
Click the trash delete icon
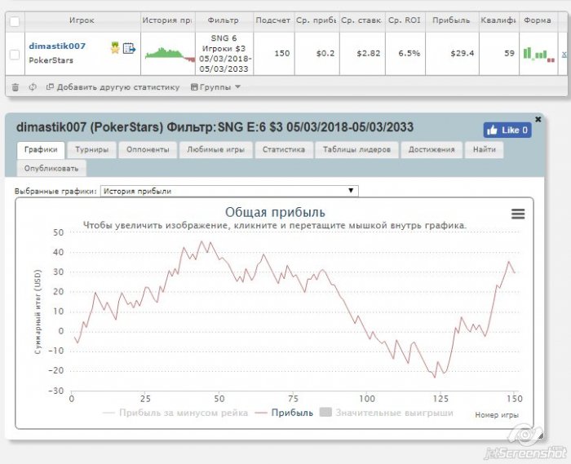click(x=15, y=87)
